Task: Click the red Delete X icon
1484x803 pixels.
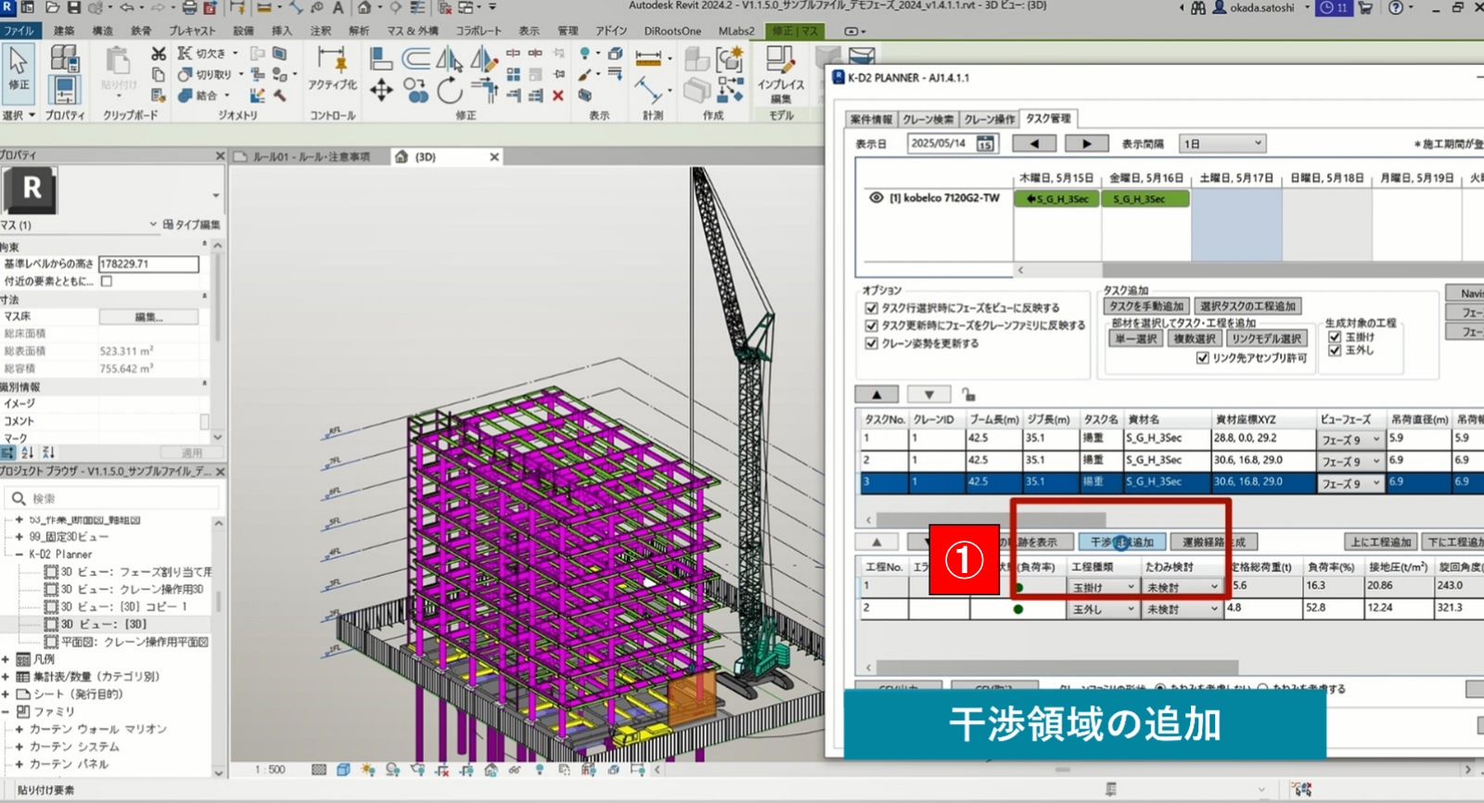Action: coord(557,95)
